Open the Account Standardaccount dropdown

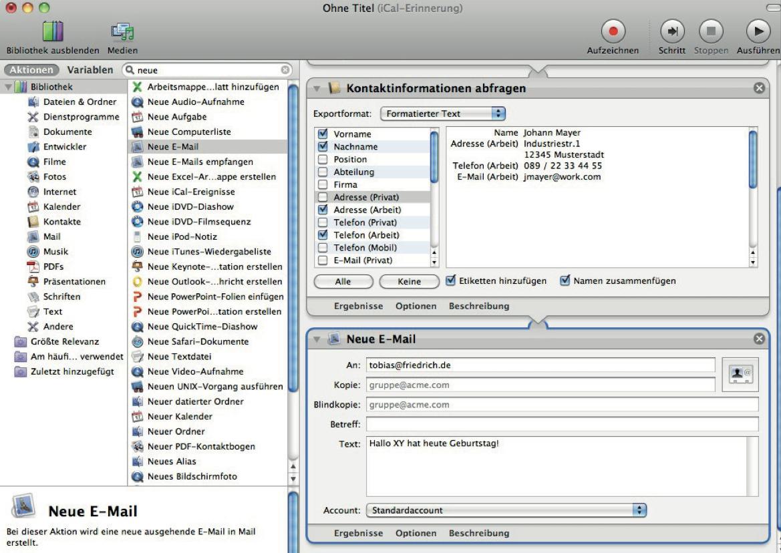(x=506, y=510)
